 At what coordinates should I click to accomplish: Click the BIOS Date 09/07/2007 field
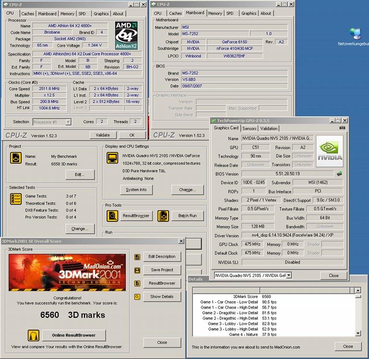click(234, 86)
